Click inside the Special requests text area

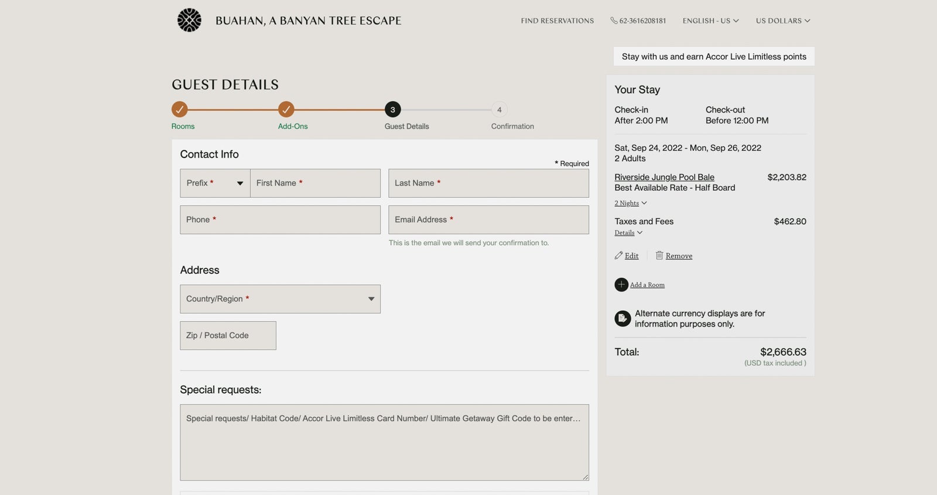[x=384, y=442]
